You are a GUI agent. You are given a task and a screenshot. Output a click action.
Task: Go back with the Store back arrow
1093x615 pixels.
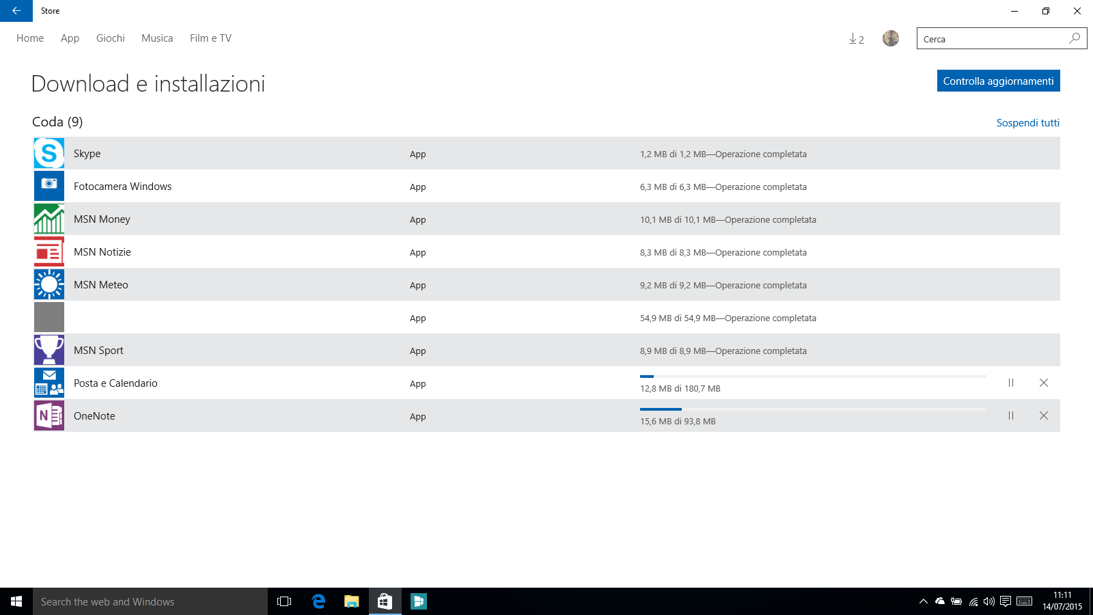click(16, 11)
